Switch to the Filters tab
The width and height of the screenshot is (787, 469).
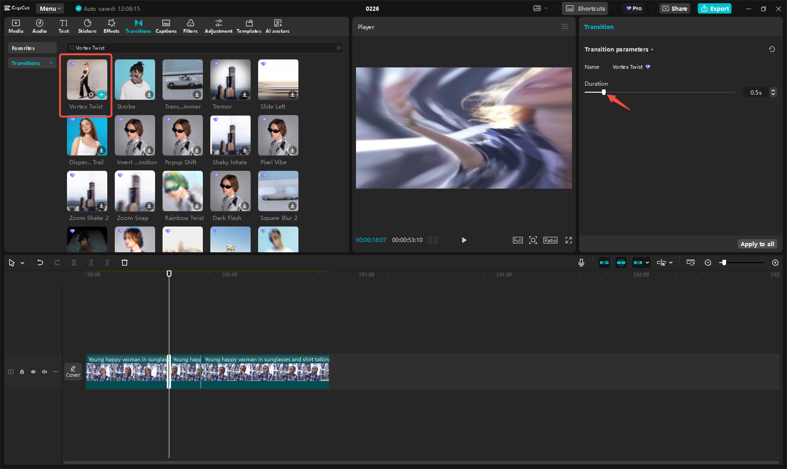(190, 26)
